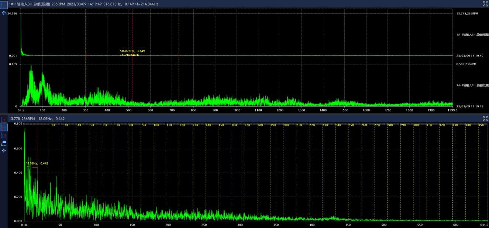This screenshot has height=228, width=489.
Task: Click the 2X harmonic marker
Action: (x=53, y=125)
